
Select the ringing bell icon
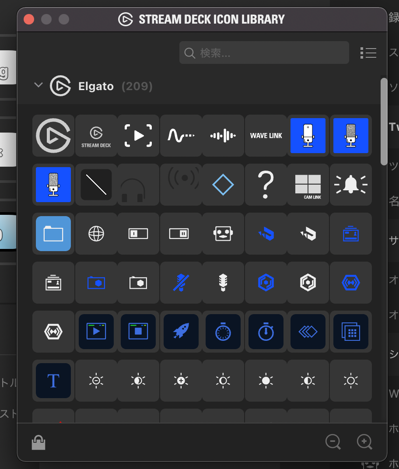pos(350,185)
